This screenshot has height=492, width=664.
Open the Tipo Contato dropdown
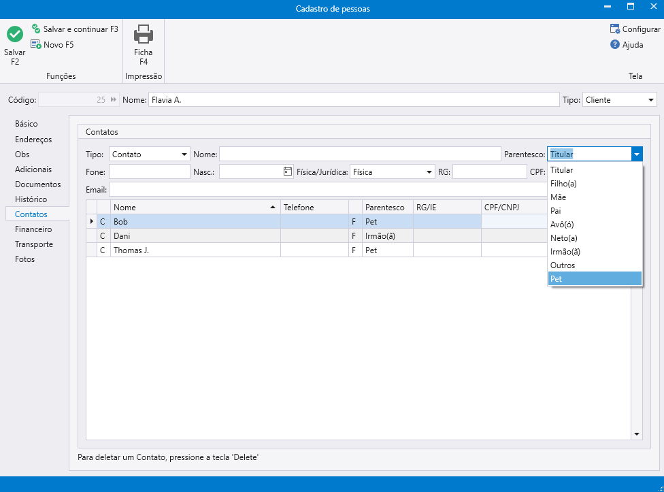(x=184, y=154)
